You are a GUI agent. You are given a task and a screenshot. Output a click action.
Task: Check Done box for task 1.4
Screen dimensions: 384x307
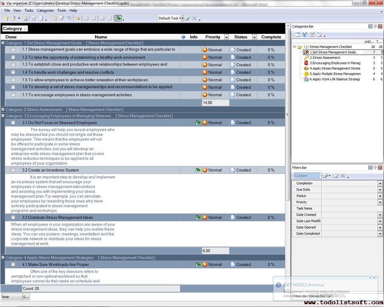pyautogui.click(x=13, y=72)
